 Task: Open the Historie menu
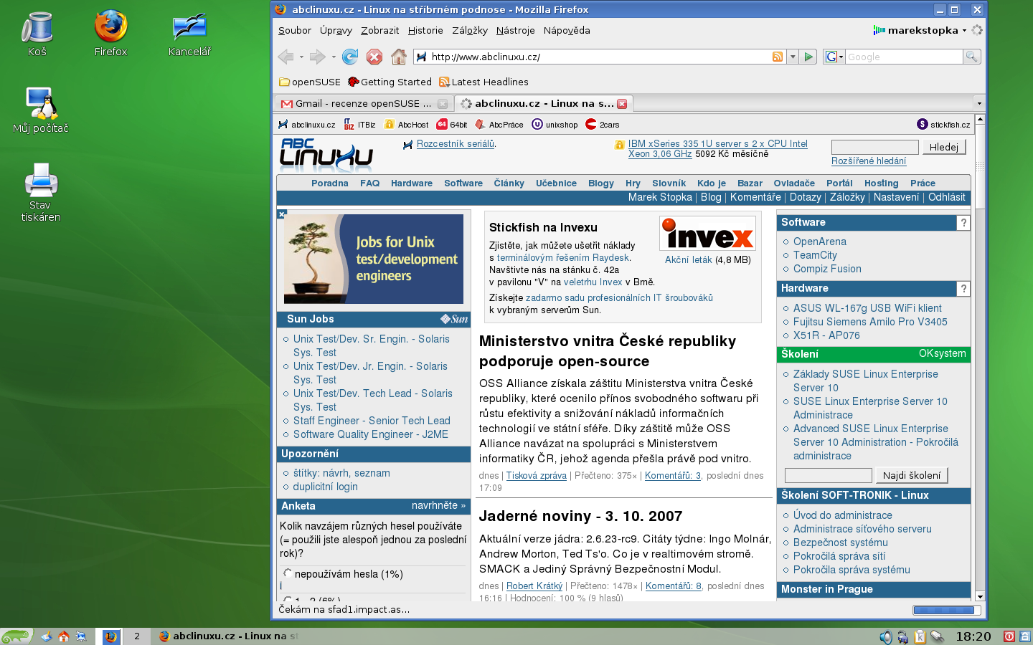coord(425,30)
